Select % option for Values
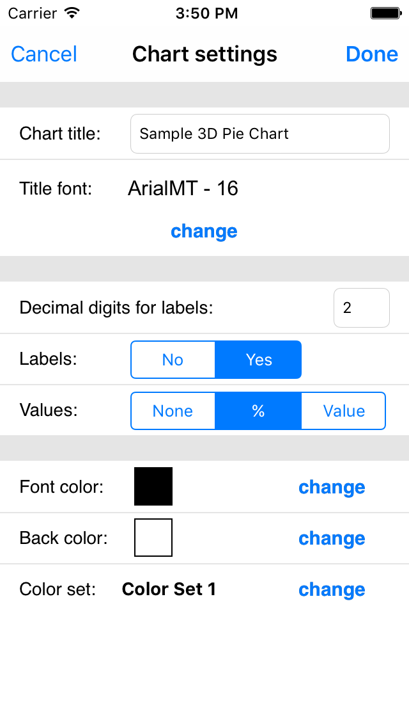Image resolution: width=409 pixels, height=727 pixels. pos(258,411)
